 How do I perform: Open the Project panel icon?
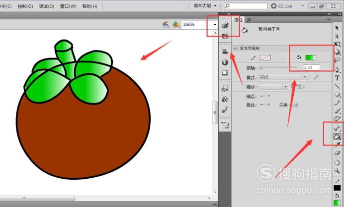(x=225, y=125)
